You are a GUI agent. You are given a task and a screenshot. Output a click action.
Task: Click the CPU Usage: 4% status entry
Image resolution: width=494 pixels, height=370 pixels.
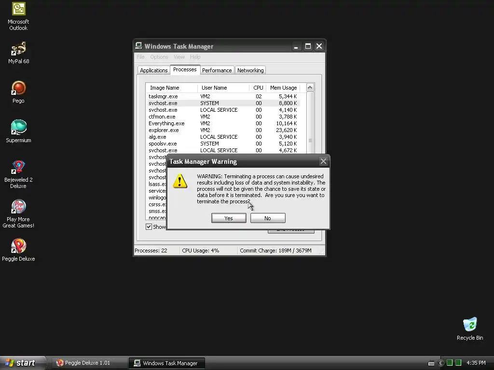200,251
